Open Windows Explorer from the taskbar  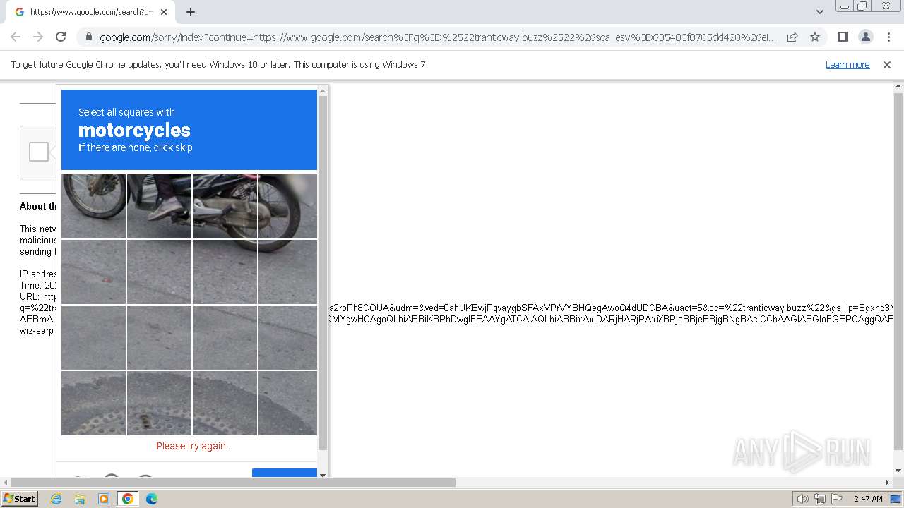click(x=80, y=499)
